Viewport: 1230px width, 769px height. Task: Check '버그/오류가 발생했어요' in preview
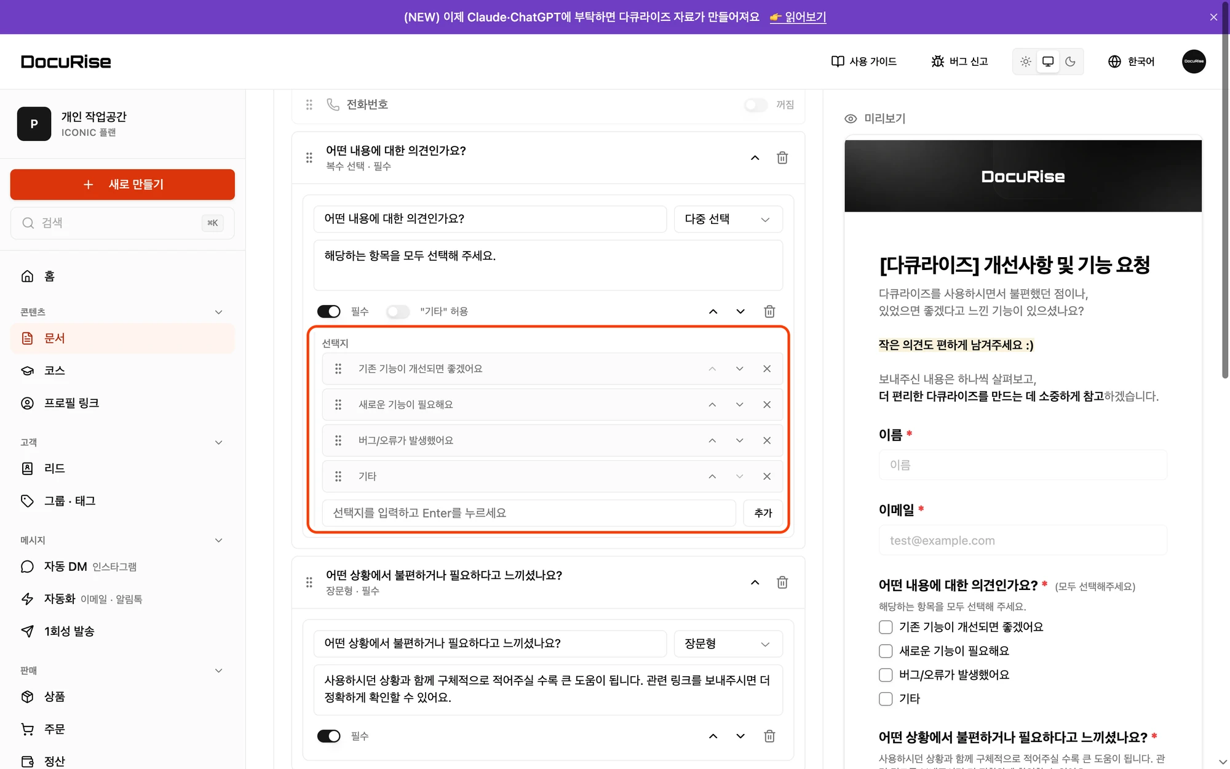(x=886, y=675)
